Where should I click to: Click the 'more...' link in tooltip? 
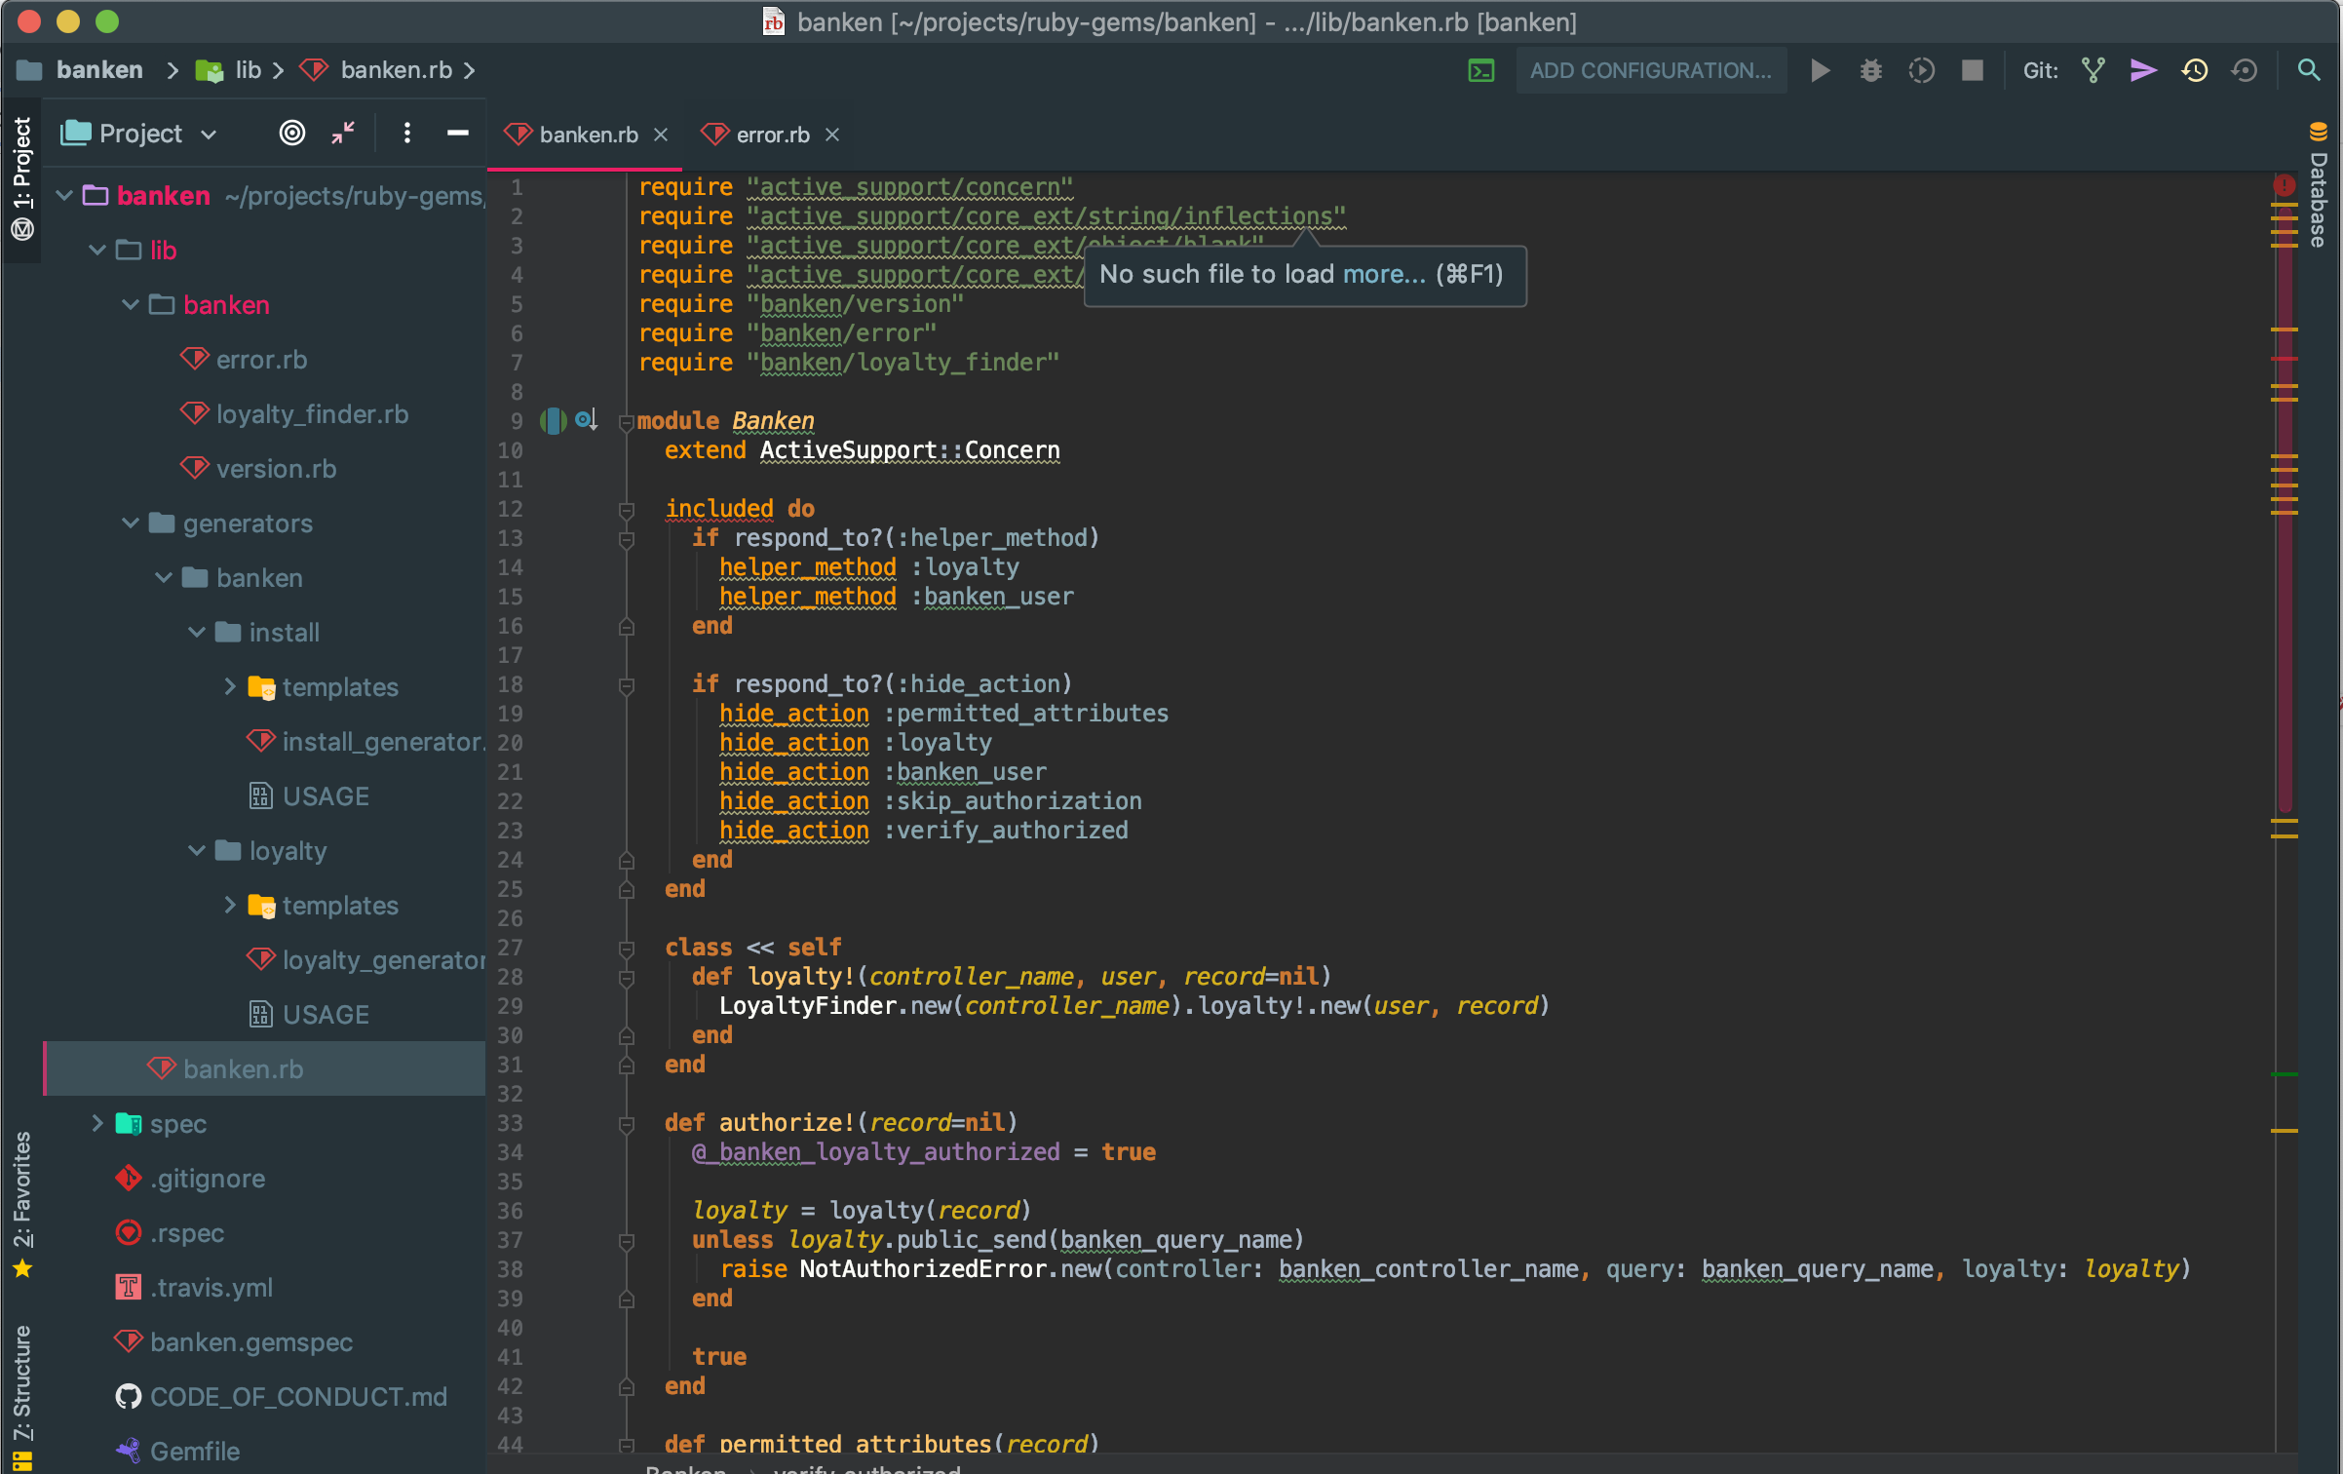[x=1384, y=274]
